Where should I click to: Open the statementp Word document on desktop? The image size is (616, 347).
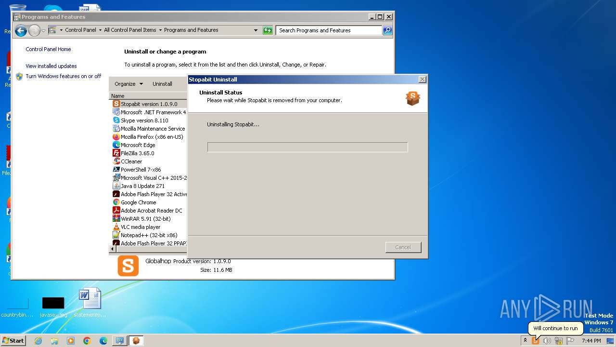point(90,303)
